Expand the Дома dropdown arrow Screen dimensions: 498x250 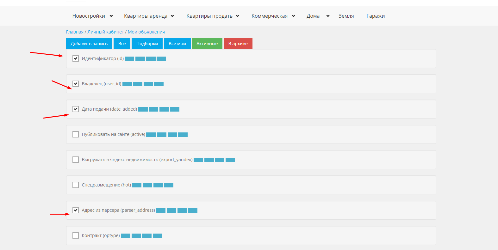tap(328, 16)
